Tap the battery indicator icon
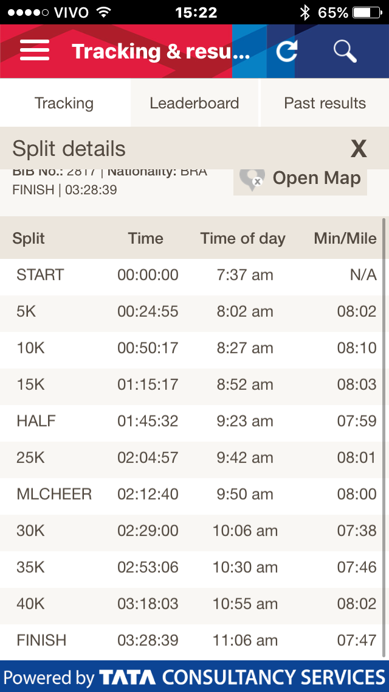389x692 pixels. 369,12
